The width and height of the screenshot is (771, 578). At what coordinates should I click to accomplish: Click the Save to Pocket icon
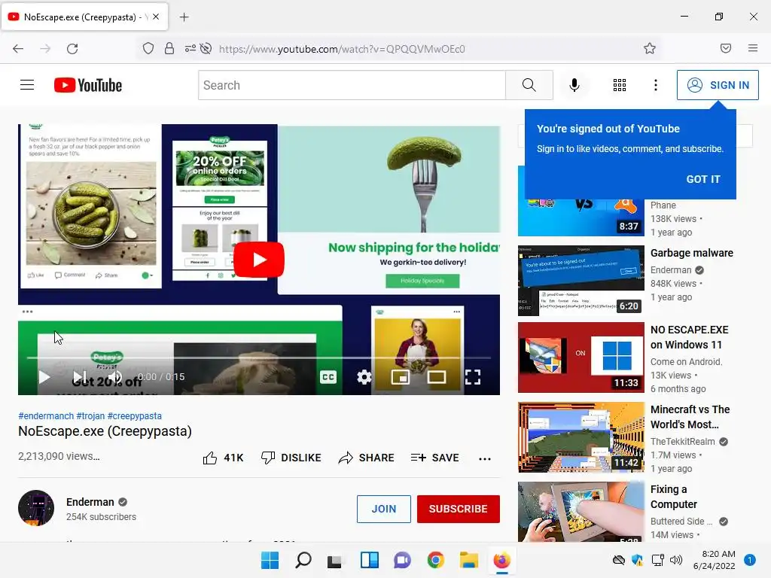[726, 48]
